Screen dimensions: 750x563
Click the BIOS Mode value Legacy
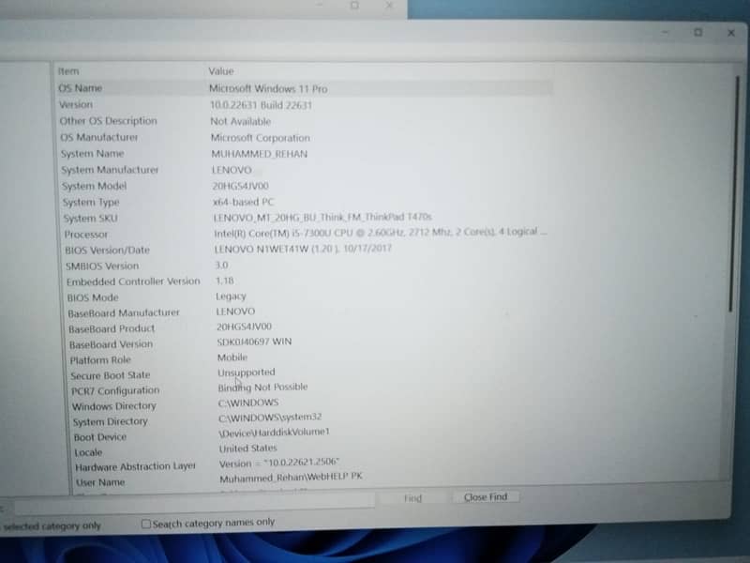click(231, 297)
